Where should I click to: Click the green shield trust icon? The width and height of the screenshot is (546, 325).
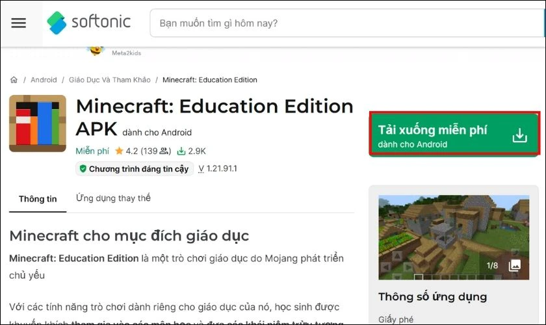(83, 168)
